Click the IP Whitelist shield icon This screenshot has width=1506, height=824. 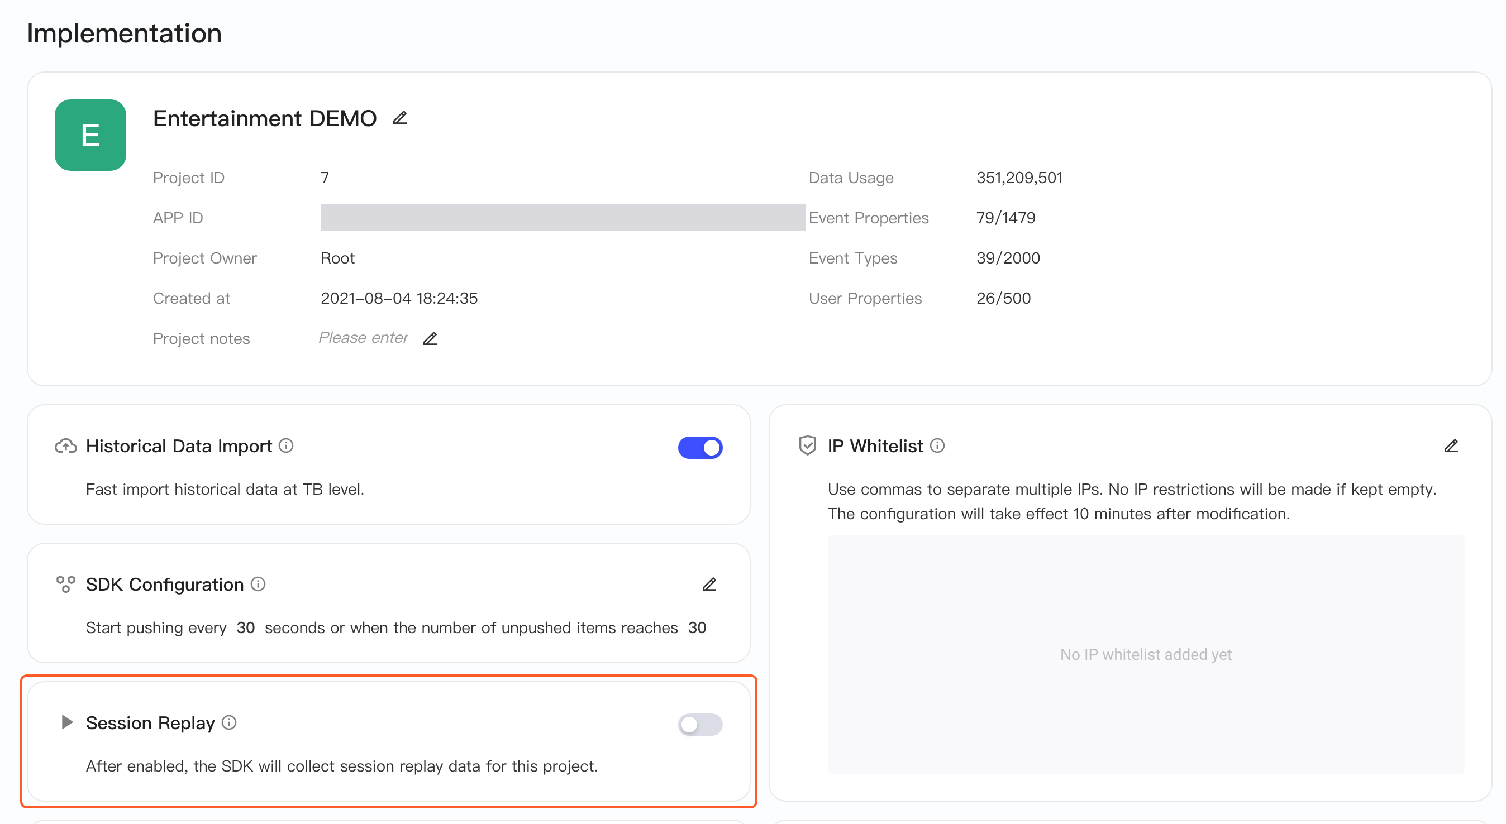click(807, 446)
